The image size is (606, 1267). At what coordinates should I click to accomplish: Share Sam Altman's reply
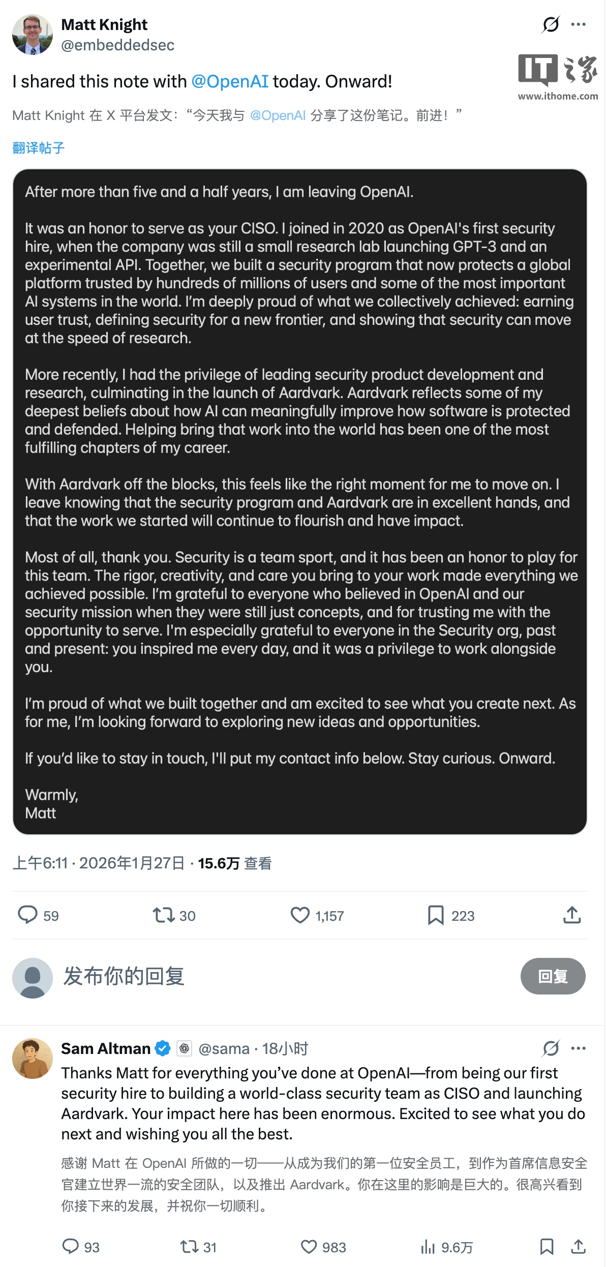(578, 1246)
